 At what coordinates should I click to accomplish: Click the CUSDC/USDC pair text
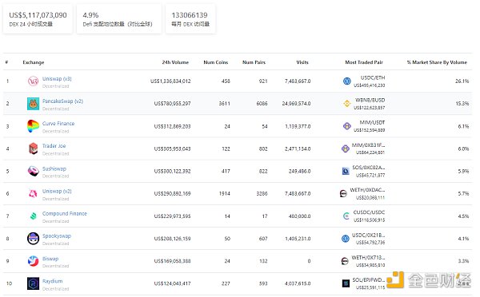click(x=369, y=212)
